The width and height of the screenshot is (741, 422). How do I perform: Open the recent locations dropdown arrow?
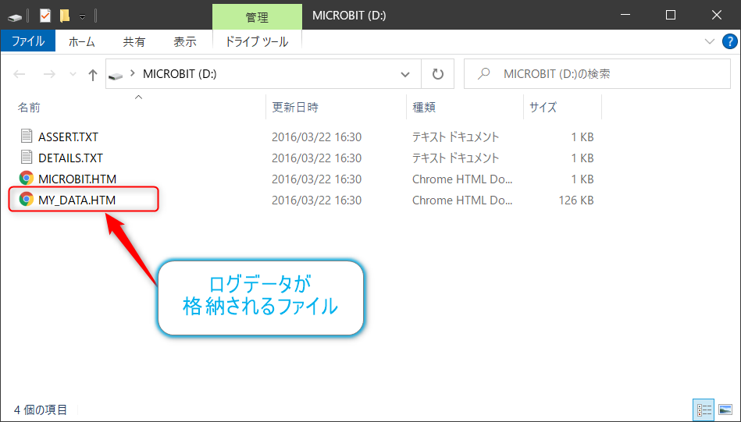[73, 74]
